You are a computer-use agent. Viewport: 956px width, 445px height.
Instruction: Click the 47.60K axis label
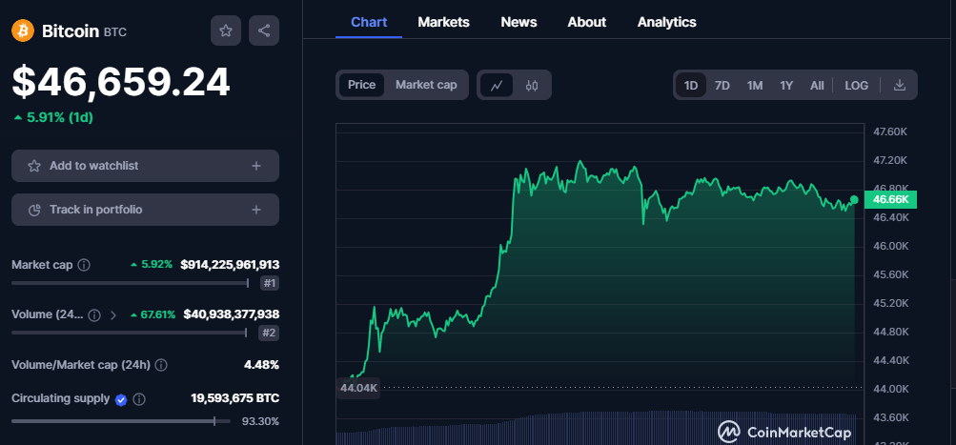pyautogui.click(x=891, y=131)
